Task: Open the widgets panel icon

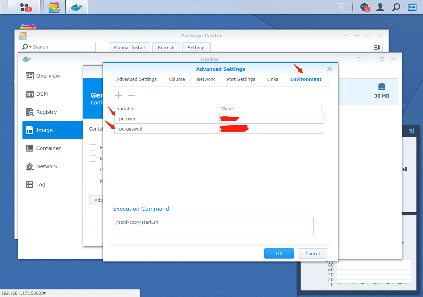Action: pos(412,7)
